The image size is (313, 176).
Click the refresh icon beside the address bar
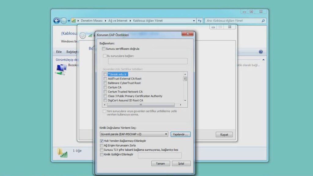pos(199,20)
